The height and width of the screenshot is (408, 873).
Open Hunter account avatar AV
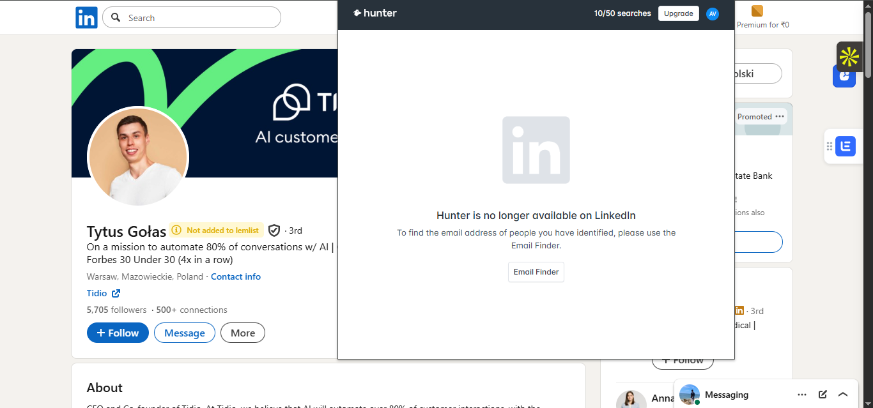[x=713, y=13]
